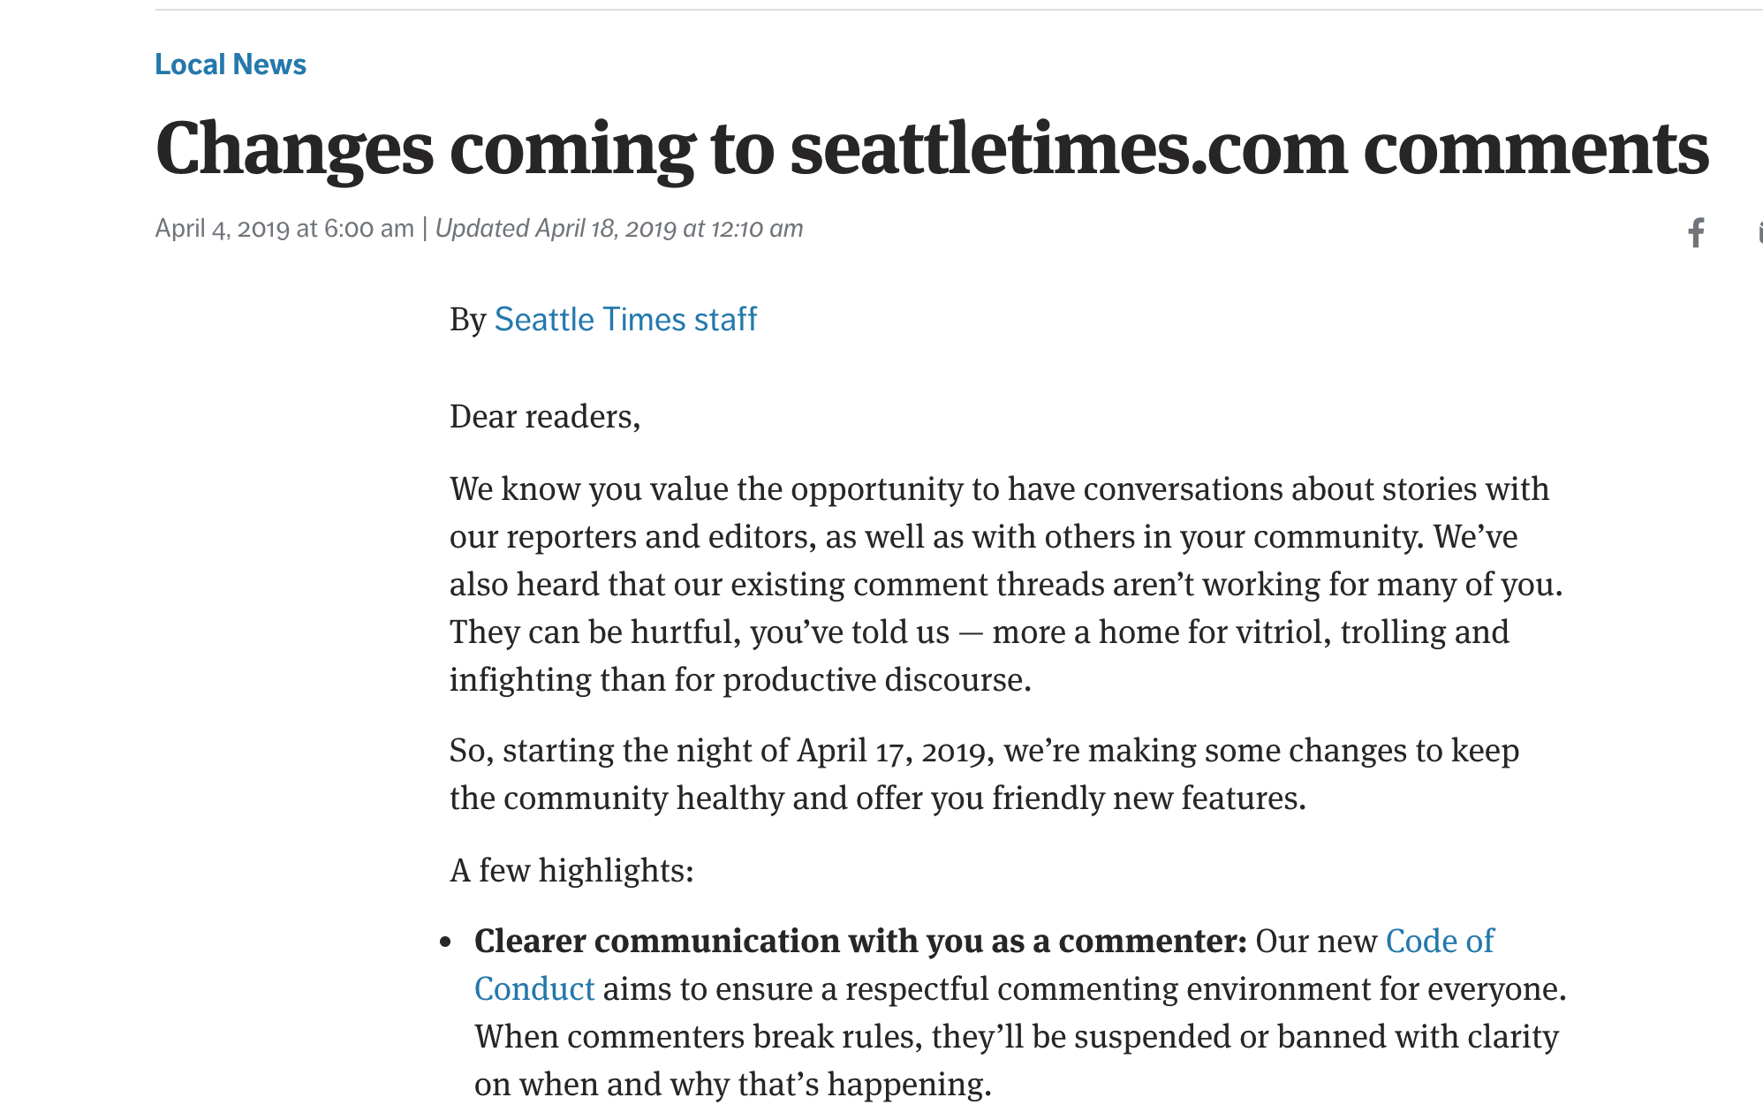The image size is (1763, 1120).
Task: Open the Local News section link
Action: point(231,64)
